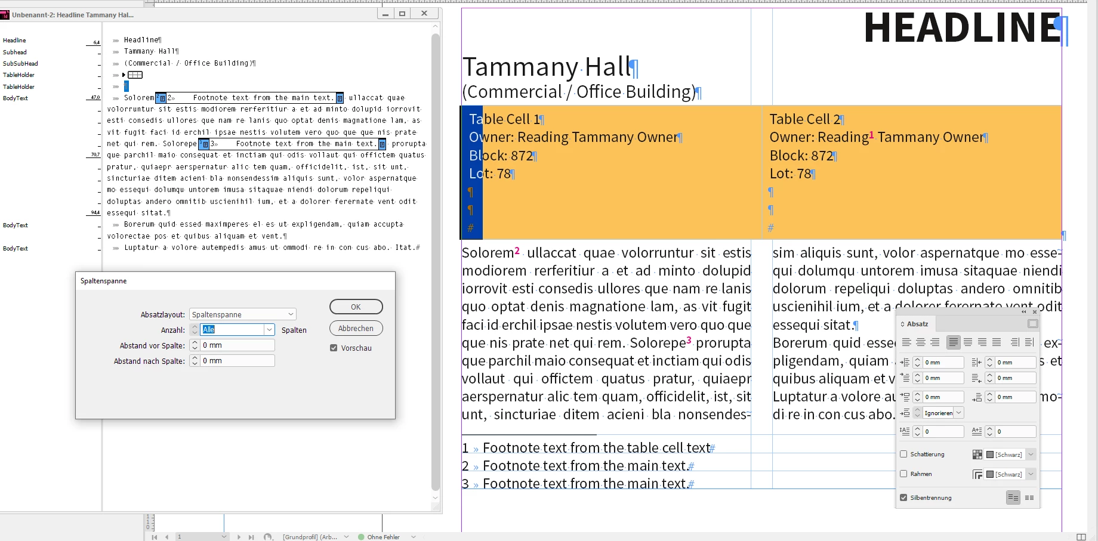Click align away from spine icon
This screenshot has width=1098, height=541.
pos(1029,342)
